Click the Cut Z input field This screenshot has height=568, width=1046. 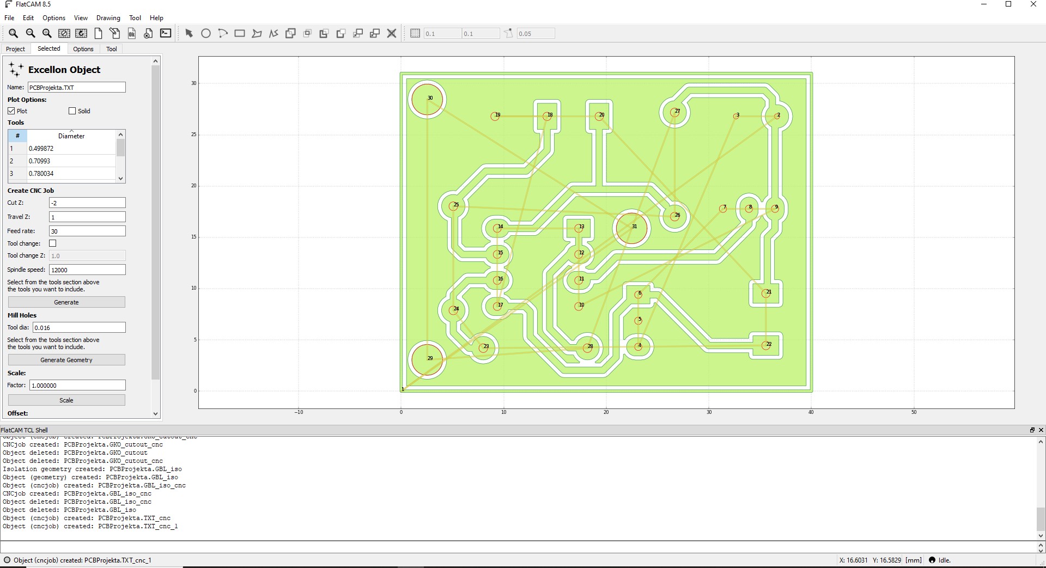(87, 203)
